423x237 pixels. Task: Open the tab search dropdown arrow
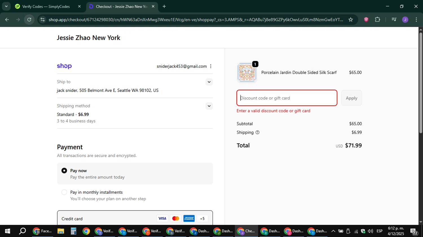[6, 6]
